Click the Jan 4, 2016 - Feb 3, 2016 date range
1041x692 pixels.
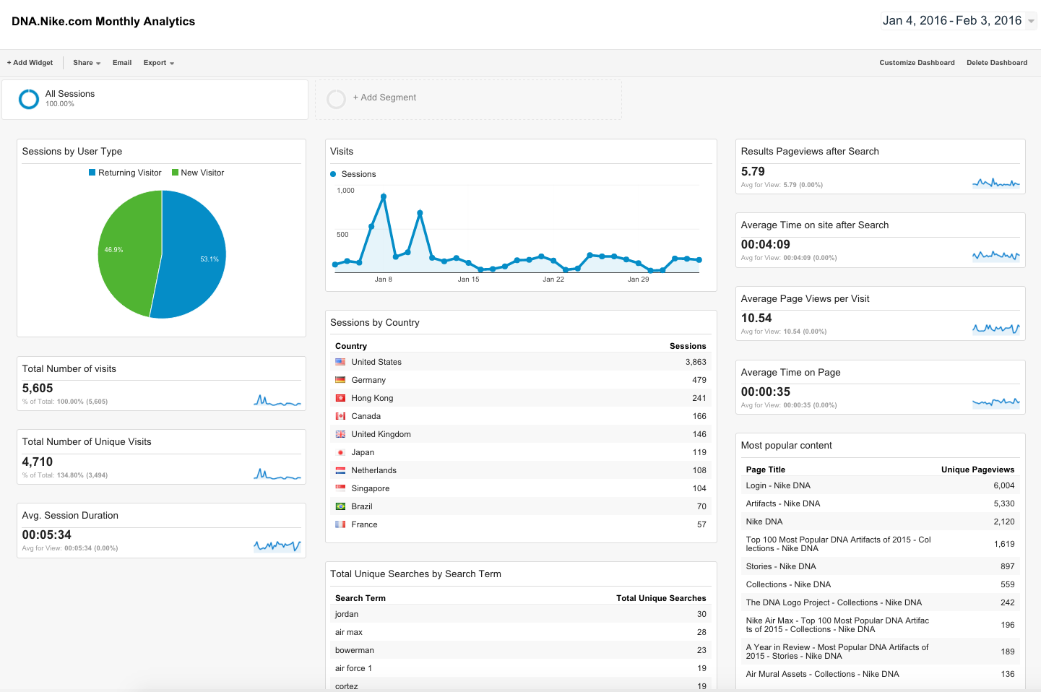click(x=952, y=21)
